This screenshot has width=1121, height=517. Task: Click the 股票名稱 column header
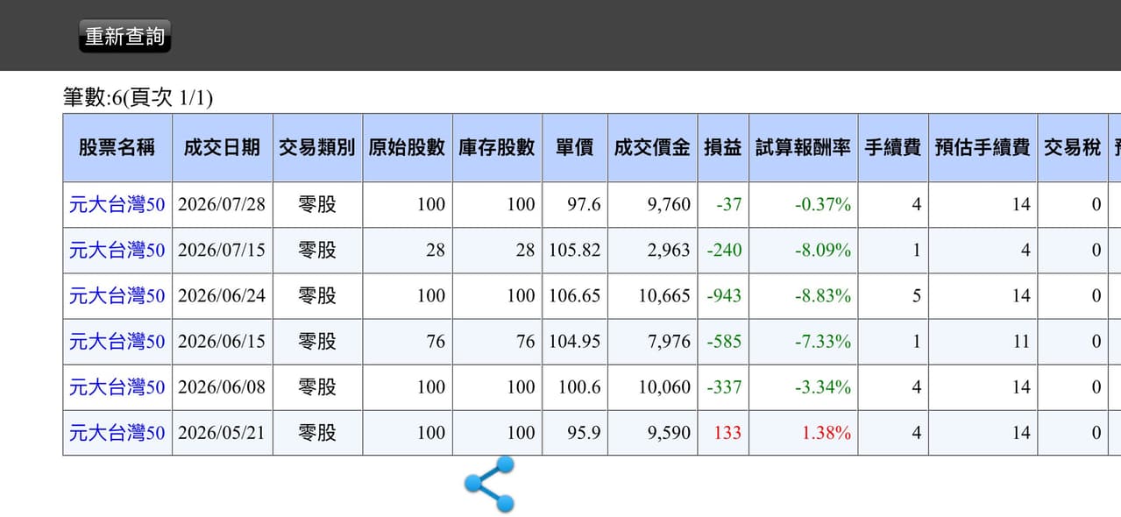pos(117,148)
